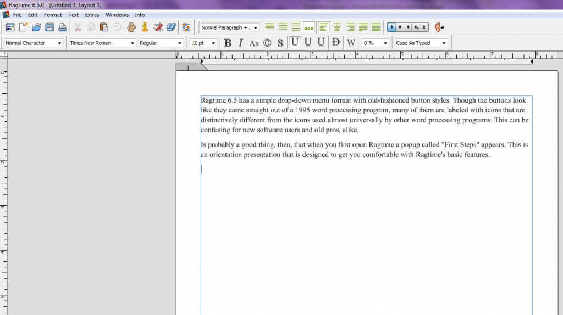Undo the last action

tap(117, 27)
